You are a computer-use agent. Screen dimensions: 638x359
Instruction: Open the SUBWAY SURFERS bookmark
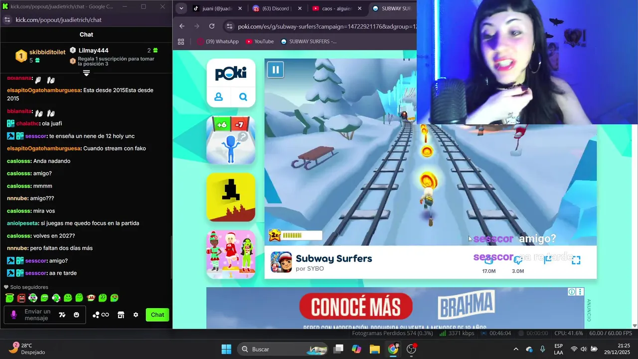(x=309, y=41)
